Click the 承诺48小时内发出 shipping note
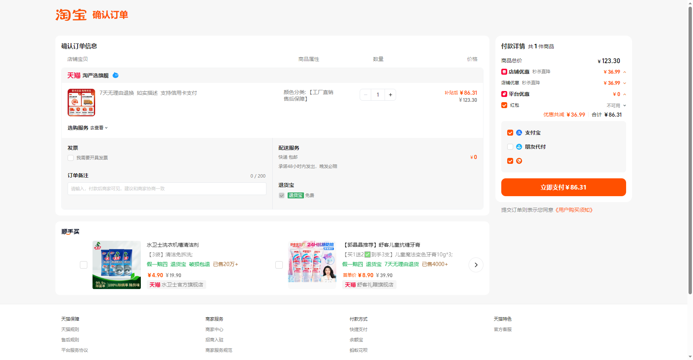The height and width of the screenshot is (360, 693). coord(308,166)
